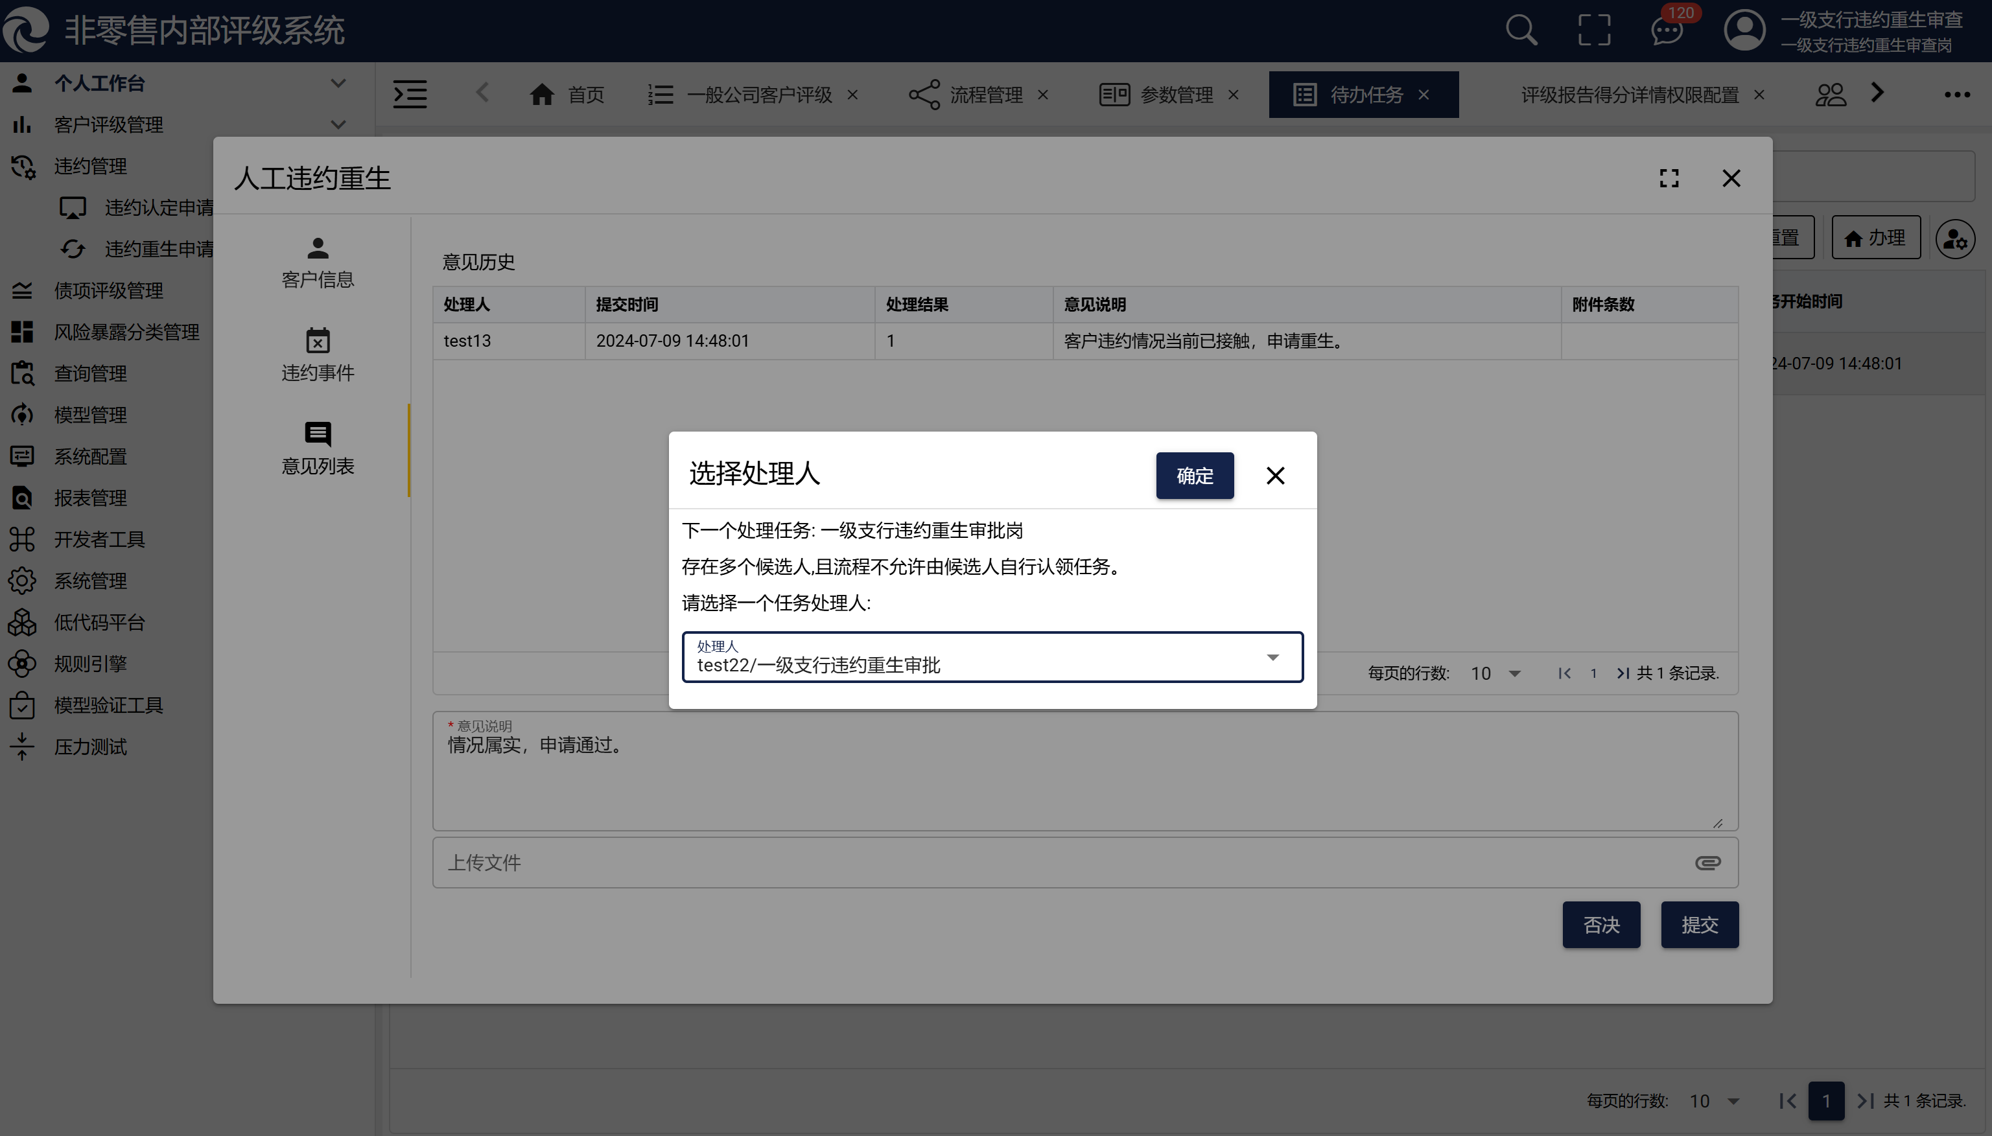This screenshot has width=1992, height=1136.
Task: Expand 客户评级管理 sidebar chevron
Action: pos(338,124)
